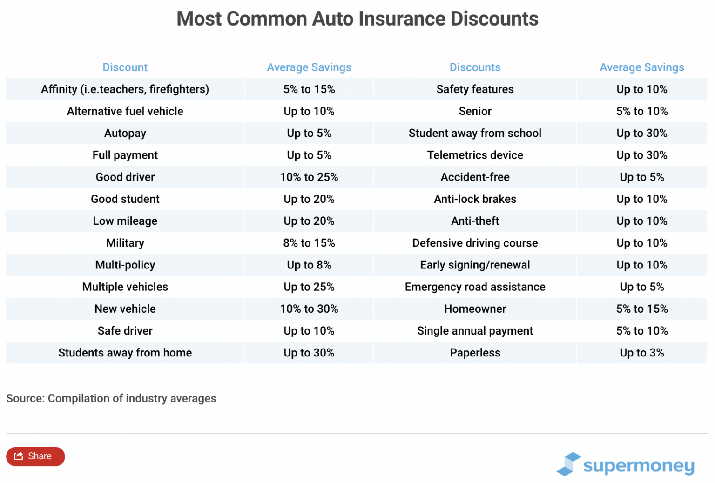Click the Safety features discount entry

pyautogui.click(x=475, y=89)
